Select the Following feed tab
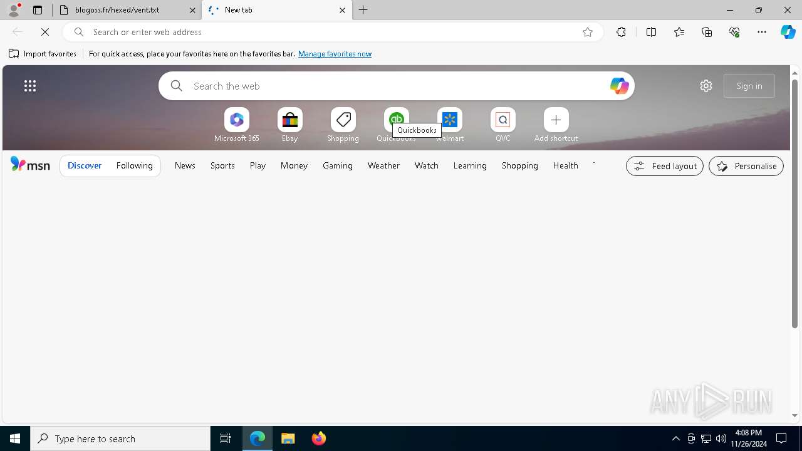The image size is (802, 451). pos(135,165)
